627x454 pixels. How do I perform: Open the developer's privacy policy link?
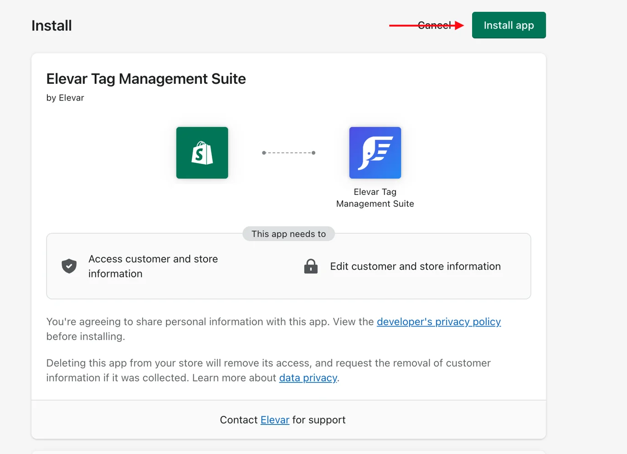click(439, 322)
